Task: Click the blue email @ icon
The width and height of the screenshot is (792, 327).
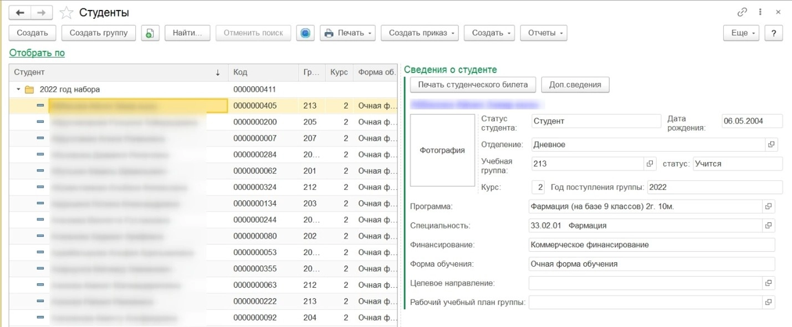Action: click(x=305, y=33)
